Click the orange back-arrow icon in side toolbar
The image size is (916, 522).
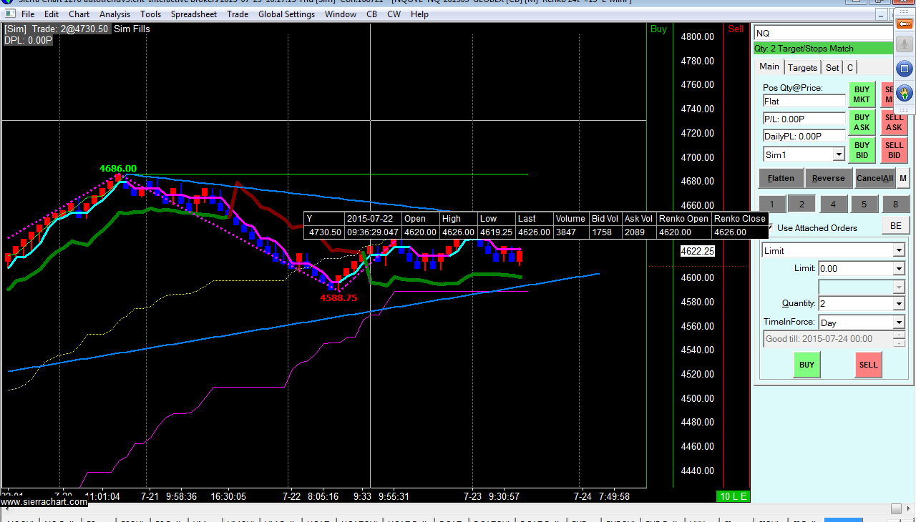click(x=905, y=24)
